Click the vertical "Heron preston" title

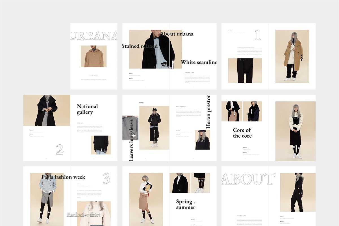[208, 112]
